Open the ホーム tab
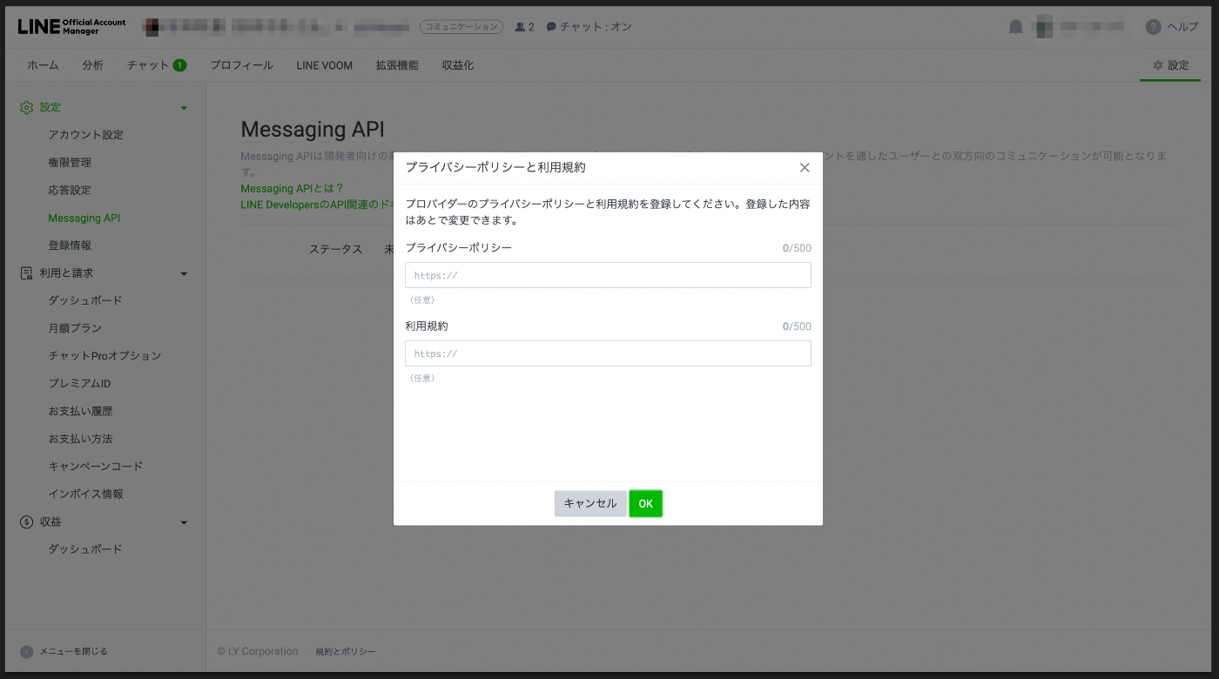Screen dimensions: 1219x679 pos(43,65)
